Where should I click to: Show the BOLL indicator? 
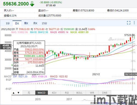tap(79, 93)
